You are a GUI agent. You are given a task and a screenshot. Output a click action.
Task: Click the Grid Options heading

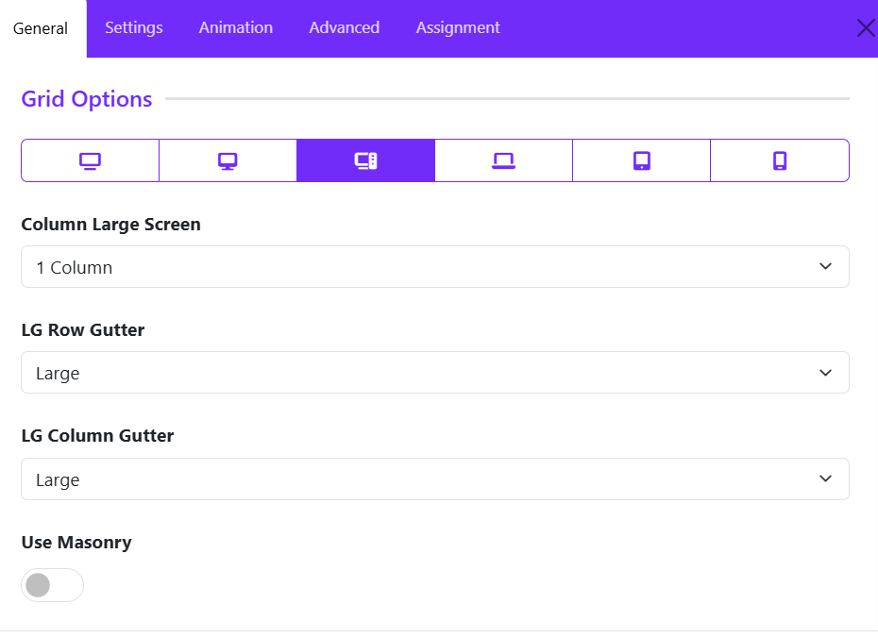[87, 99]
